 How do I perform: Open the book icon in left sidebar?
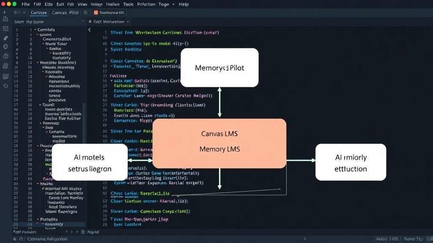pyautogui.click(x=5, y=19)
